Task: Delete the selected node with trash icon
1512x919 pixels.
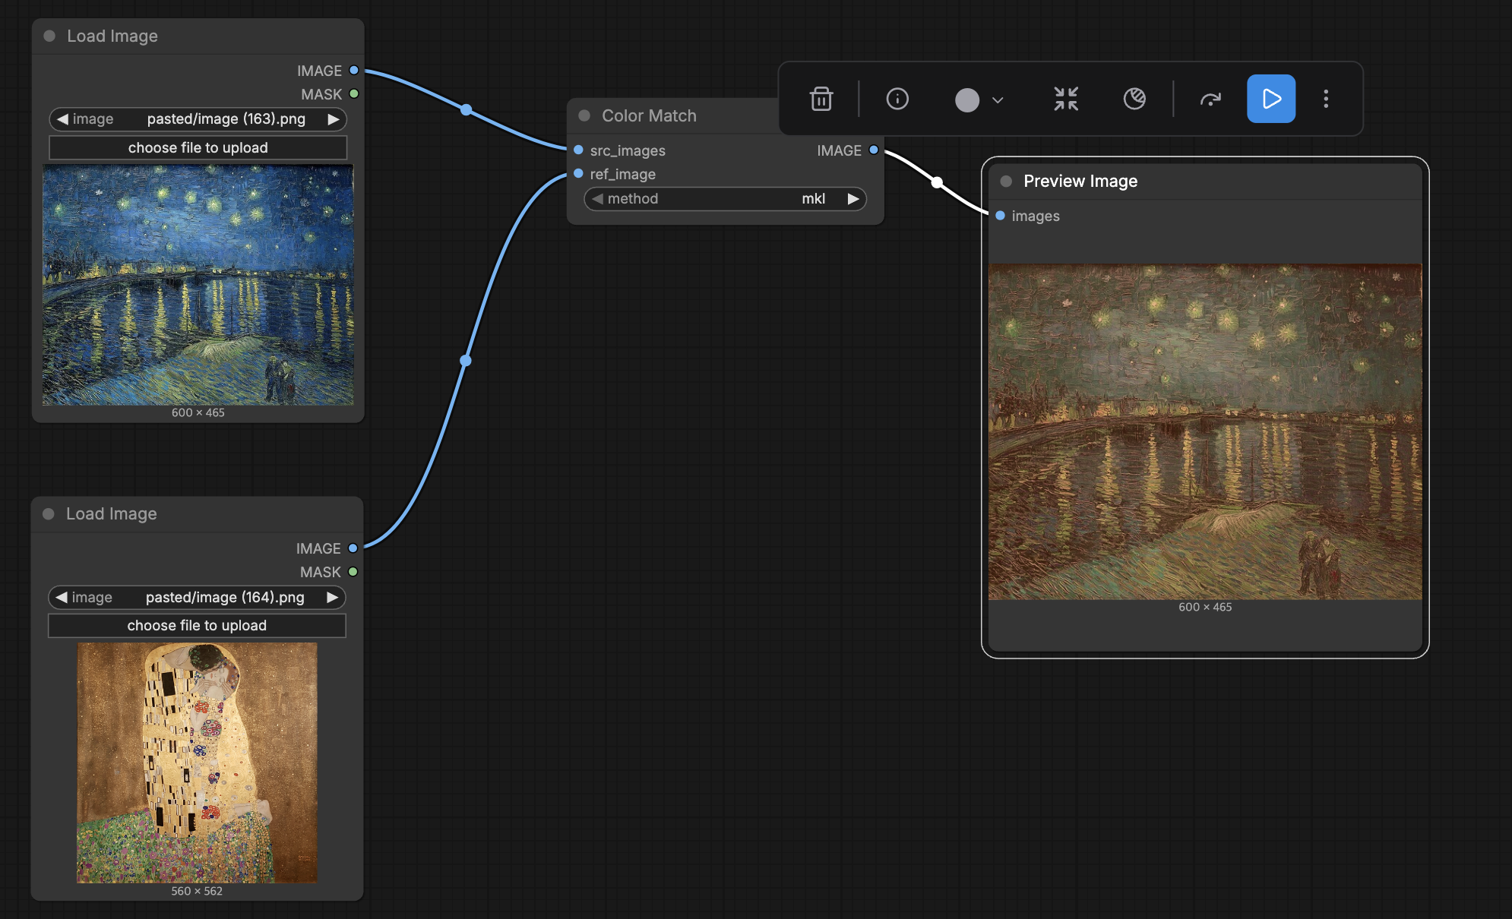Action: (821, 99)
